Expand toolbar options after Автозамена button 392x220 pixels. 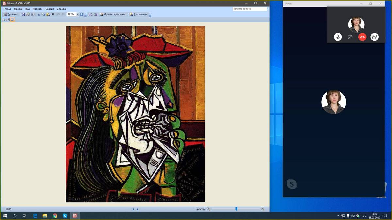click(150, 15)
